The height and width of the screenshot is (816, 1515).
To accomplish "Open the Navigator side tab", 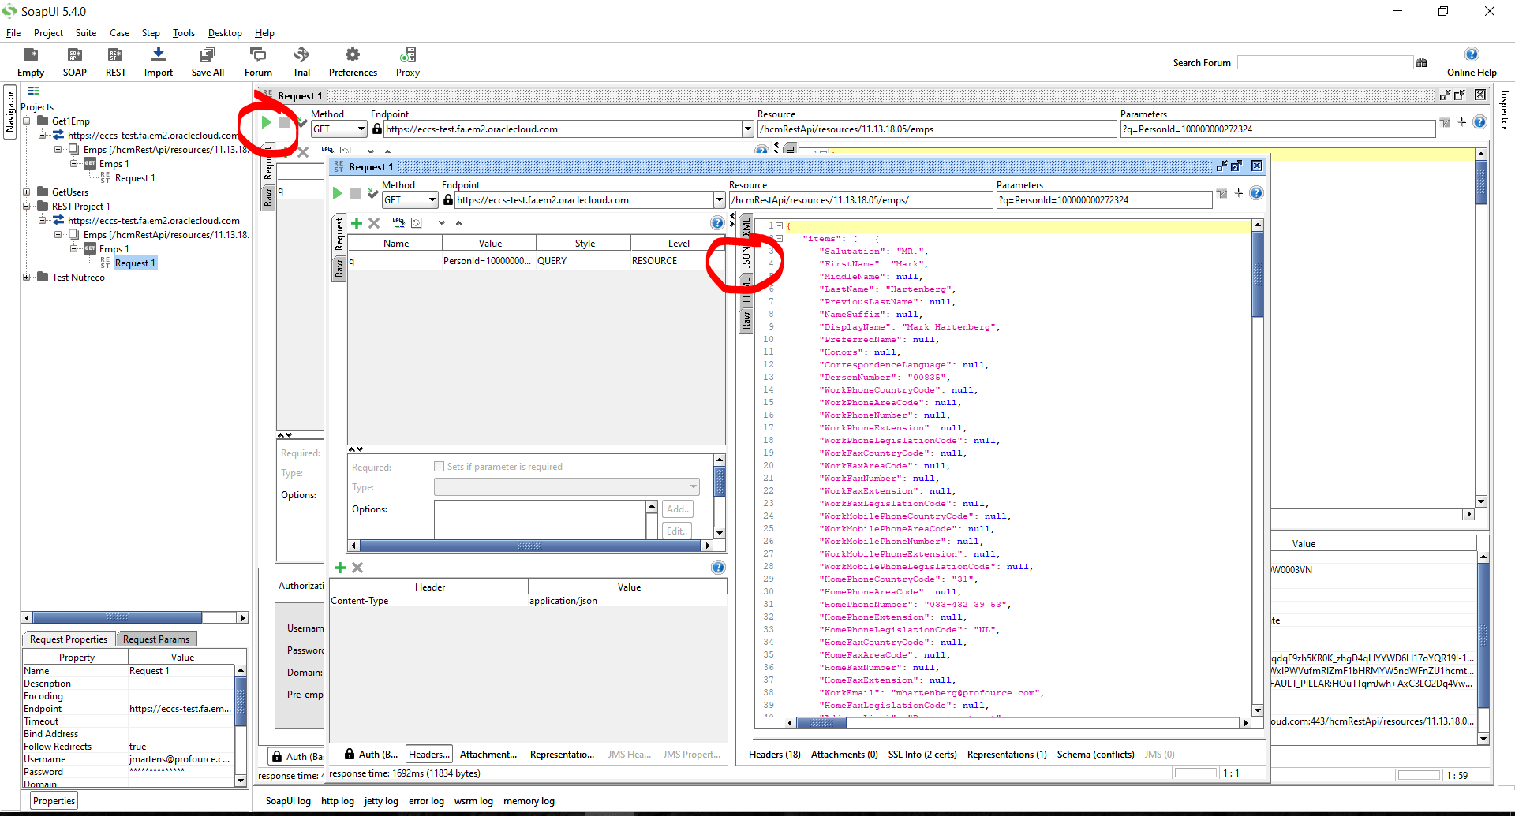I will pos(10,113).
